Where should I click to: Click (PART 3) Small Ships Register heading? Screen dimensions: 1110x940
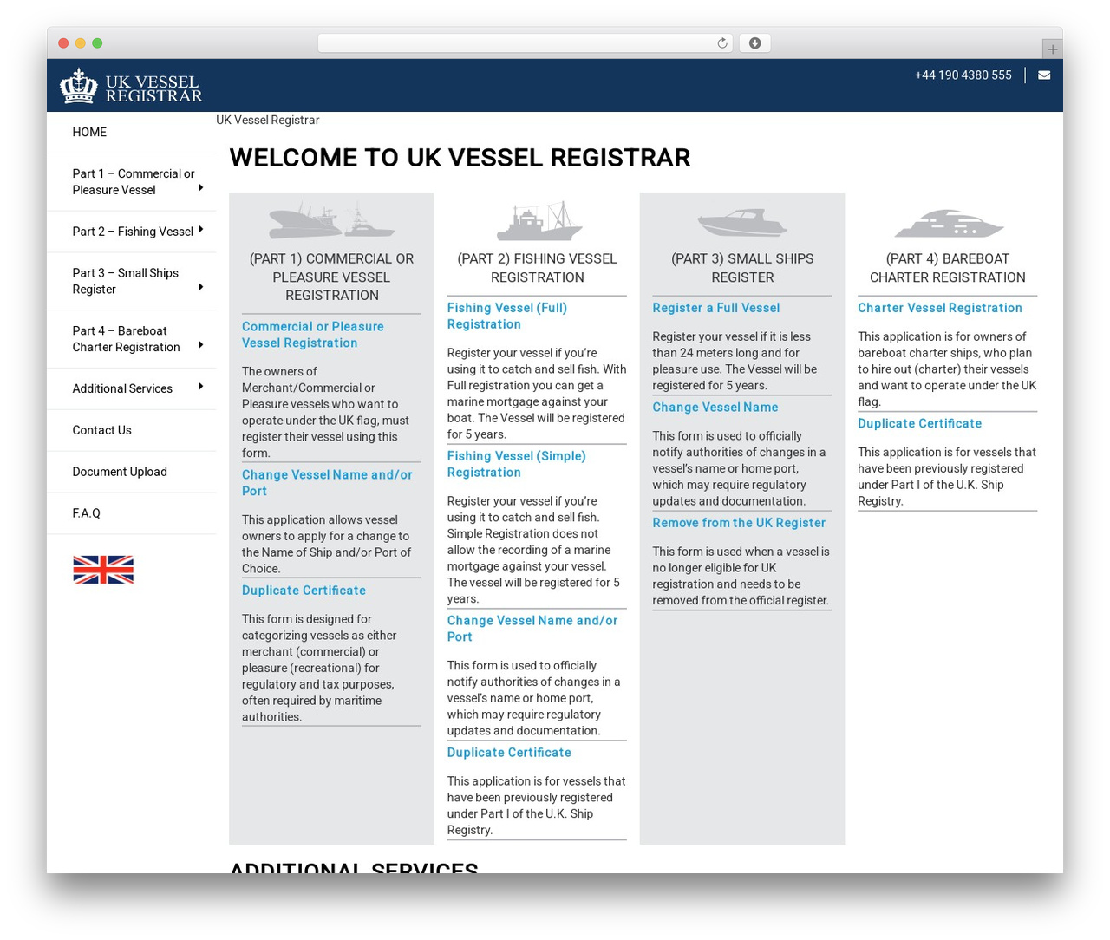(x=742, y=268)
